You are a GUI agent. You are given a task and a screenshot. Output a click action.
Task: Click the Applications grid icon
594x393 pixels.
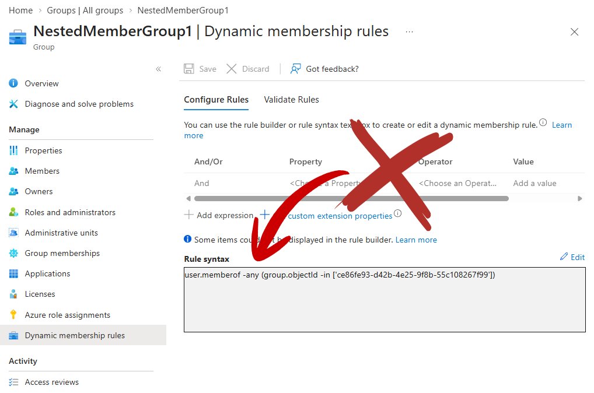(13, 273)
